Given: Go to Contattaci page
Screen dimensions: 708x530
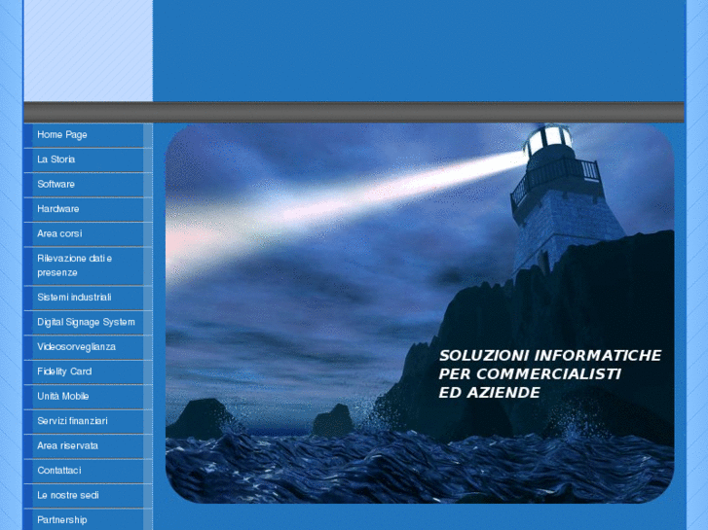Looking at the screenshot, I should pyautogui.click(x=88, y=472).
